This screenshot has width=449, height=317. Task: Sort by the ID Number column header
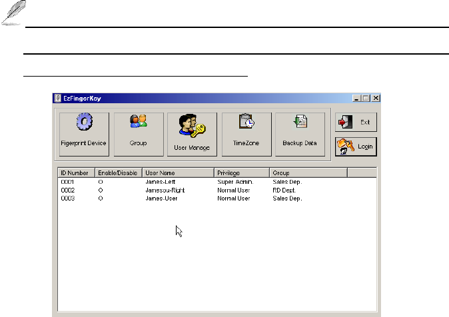[76, 173]
